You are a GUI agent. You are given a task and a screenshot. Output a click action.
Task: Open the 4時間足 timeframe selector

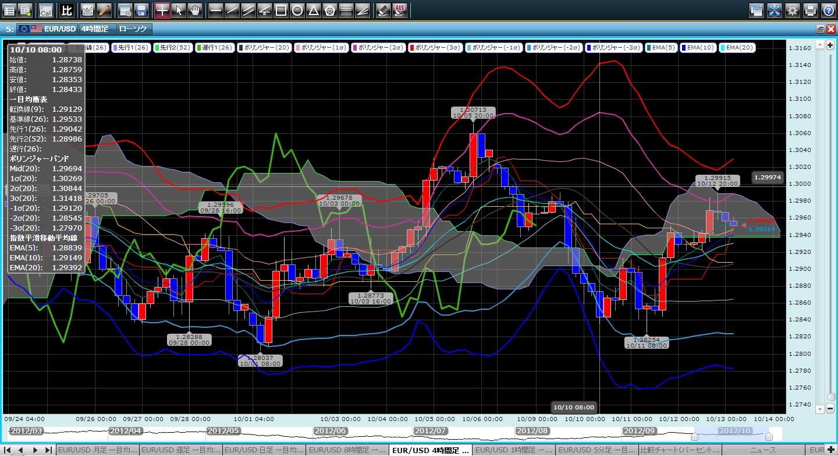point(96,29)
